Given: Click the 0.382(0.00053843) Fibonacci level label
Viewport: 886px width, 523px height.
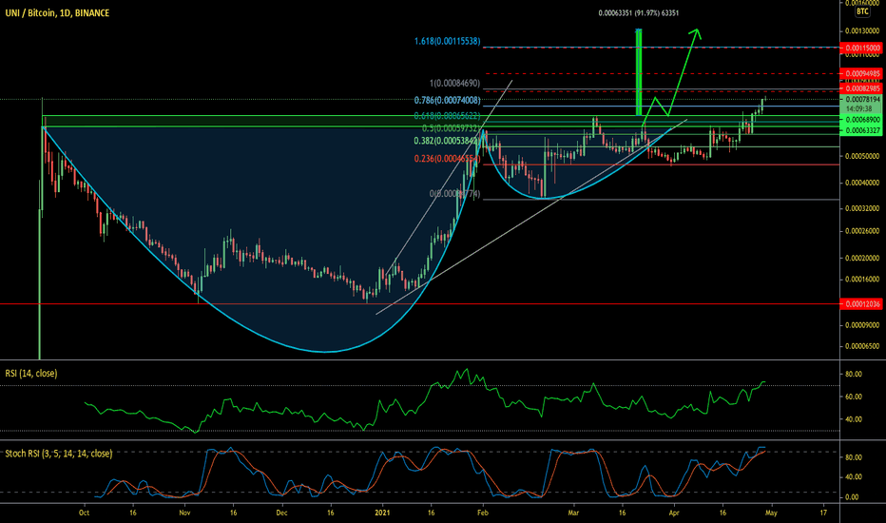Looking at the screenshot, I should (x=447, y=142).
